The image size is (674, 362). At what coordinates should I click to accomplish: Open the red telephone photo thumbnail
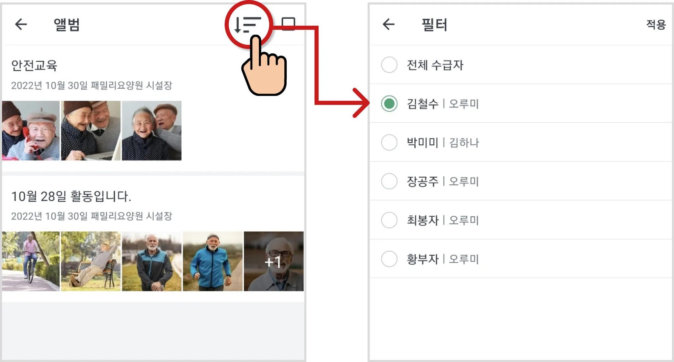click(x=31, y=131)
